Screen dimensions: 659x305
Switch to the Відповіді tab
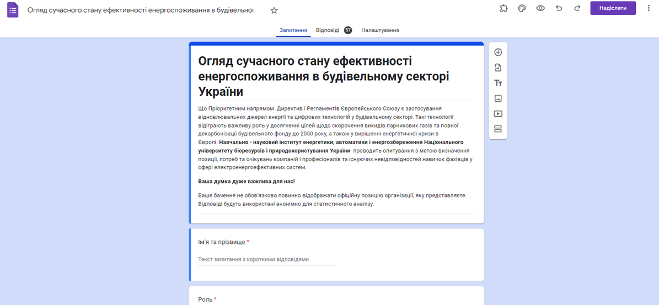click(328, 30)
